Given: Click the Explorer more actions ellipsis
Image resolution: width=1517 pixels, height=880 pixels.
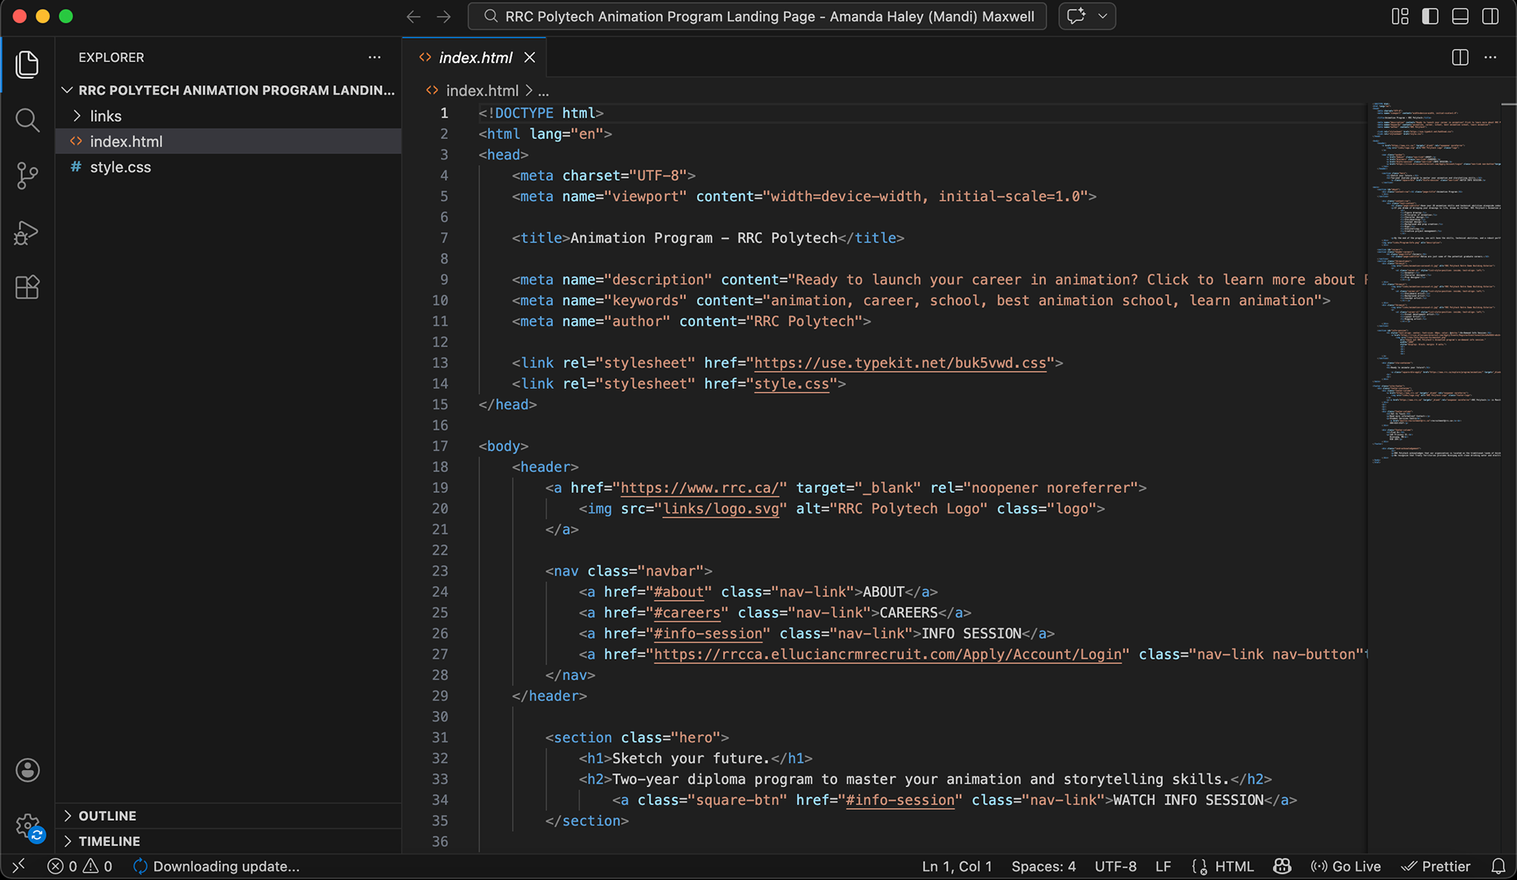Looking at the screenshot, I should (375, 57).
